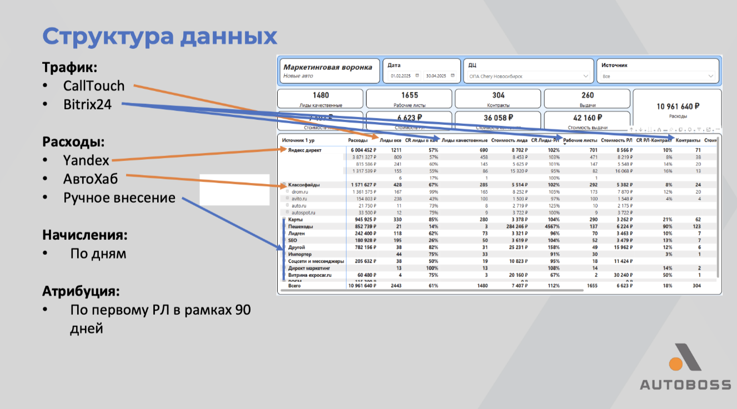Viewport: 737px width, 409px height.
Task: Click the Drill up arrow icon
Action: tap(631, 129)
